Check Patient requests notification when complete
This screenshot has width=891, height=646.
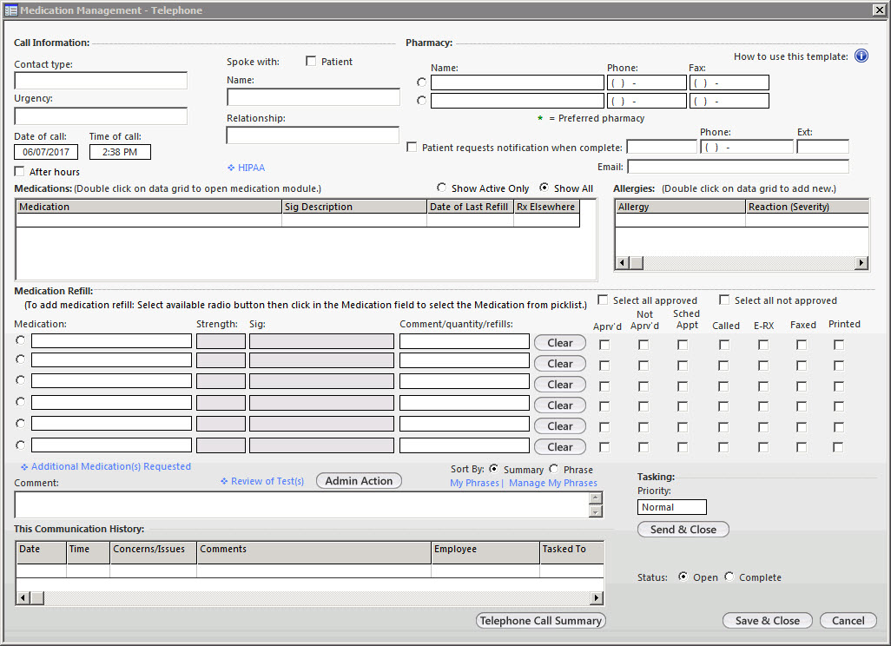412,147
